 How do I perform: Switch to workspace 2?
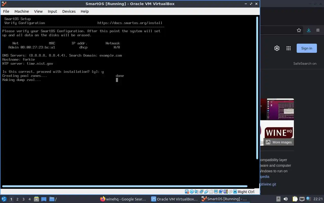17,199
